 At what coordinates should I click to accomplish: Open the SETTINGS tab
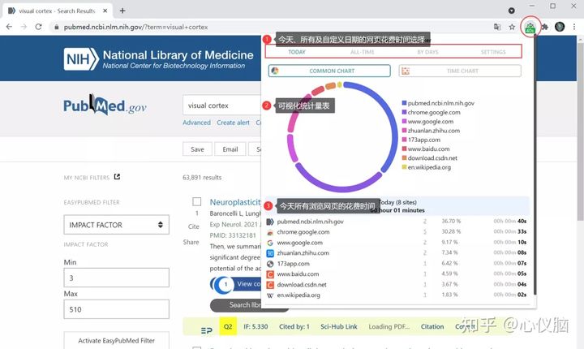coord(493,52)
